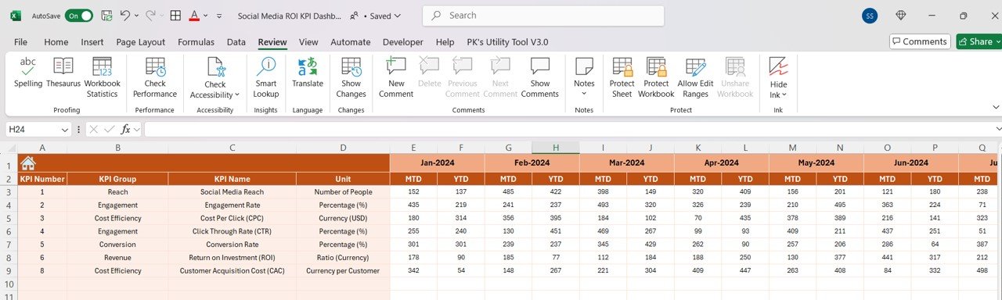This screenshot has height=300, width=1002.
Task: Click the home icon in cell A1
Action: (27, 162)
